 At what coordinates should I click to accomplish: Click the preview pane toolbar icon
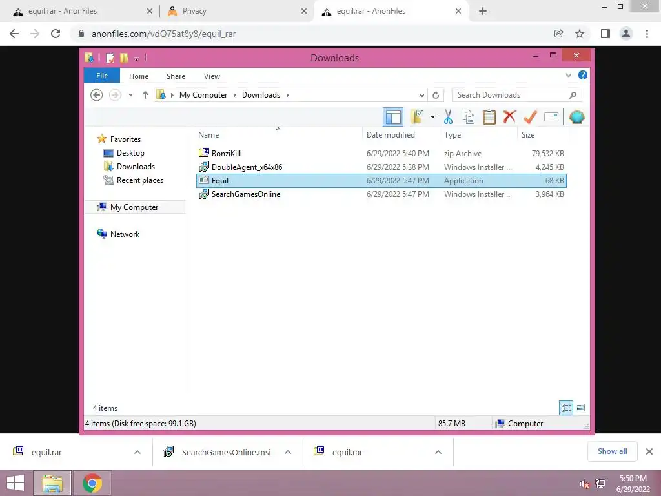click(x=393, y=117)
